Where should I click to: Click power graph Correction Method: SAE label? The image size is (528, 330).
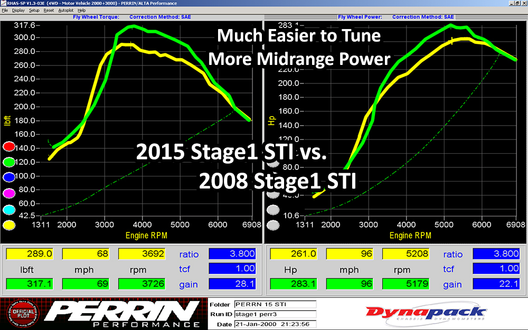click(423, 17)
